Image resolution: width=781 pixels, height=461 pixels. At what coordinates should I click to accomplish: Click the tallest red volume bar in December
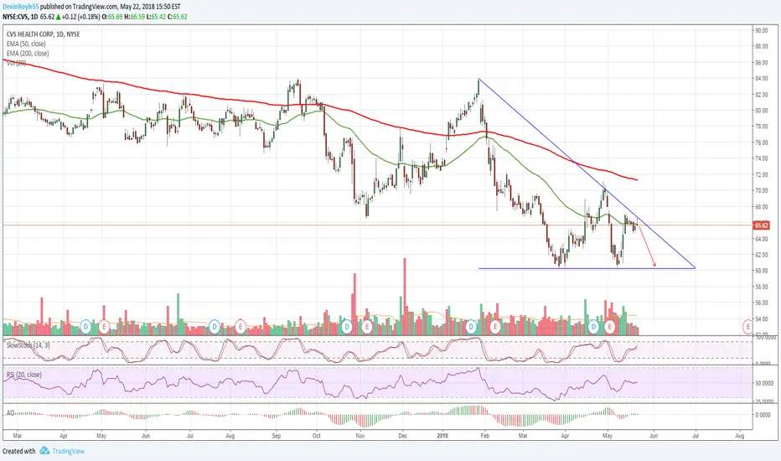click(405, 297)
